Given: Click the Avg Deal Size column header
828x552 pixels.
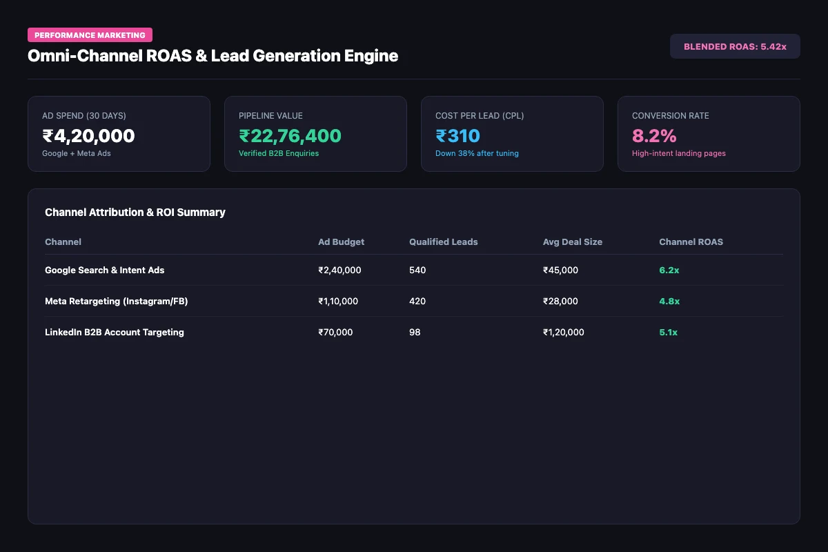Looking at the screenshot, I should [x=573, y=242].
